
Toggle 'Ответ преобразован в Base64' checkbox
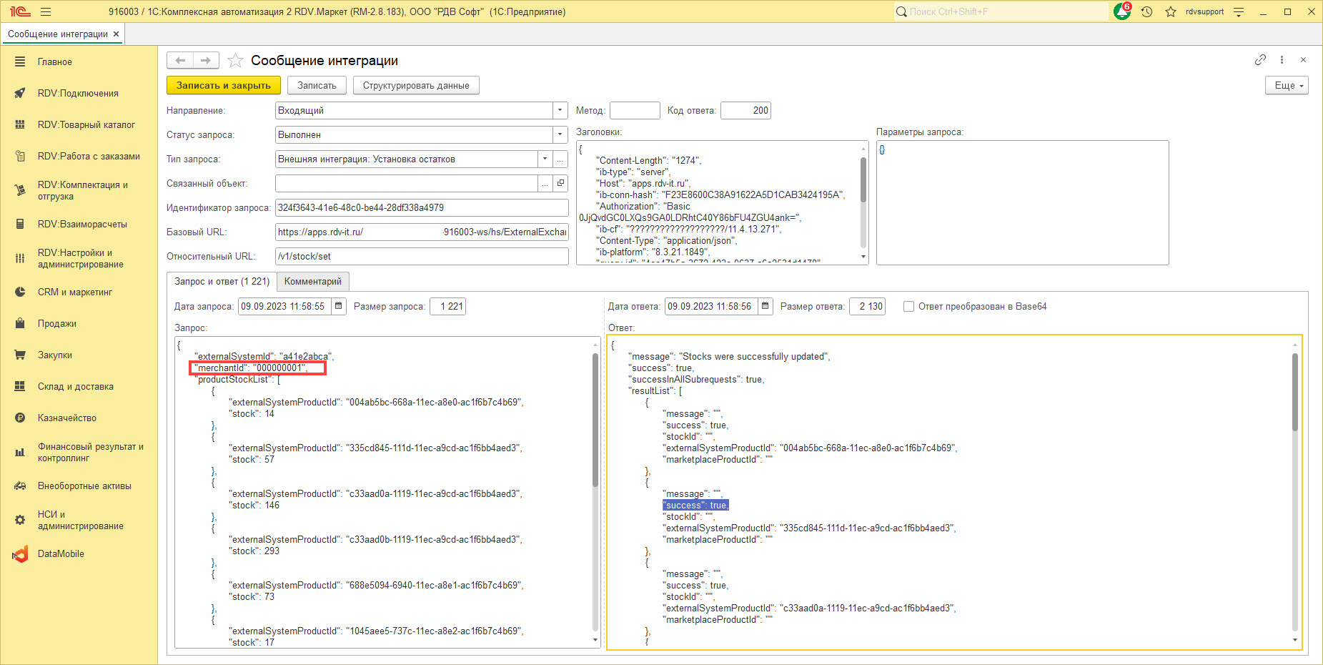tap(908, 306)
